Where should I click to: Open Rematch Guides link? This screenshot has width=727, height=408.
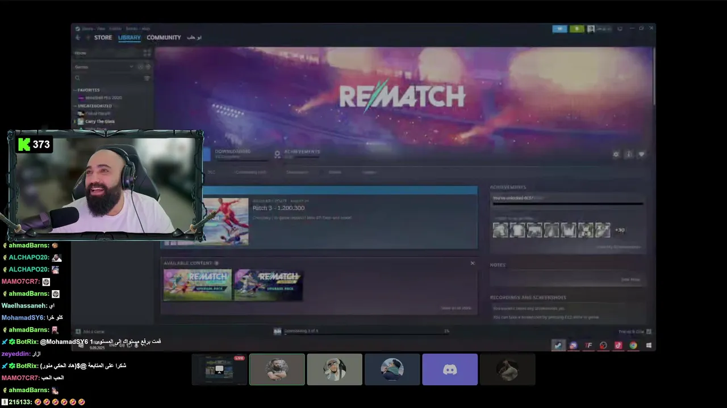coord(335,172)
